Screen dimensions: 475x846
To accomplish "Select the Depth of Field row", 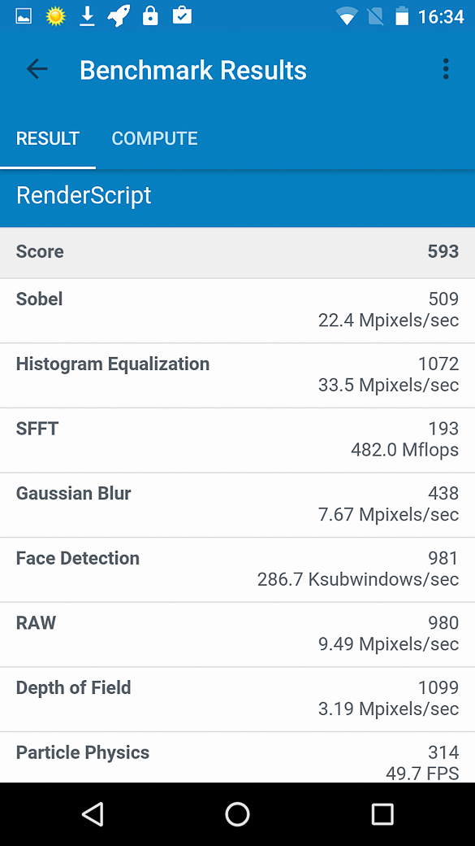I will tap(237, 699).
